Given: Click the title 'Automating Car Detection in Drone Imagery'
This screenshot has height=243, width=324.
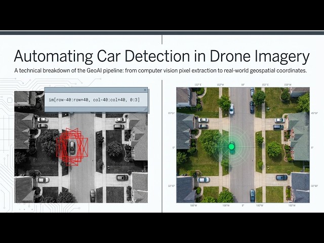Looking at the screenshot, I should 162,56.
